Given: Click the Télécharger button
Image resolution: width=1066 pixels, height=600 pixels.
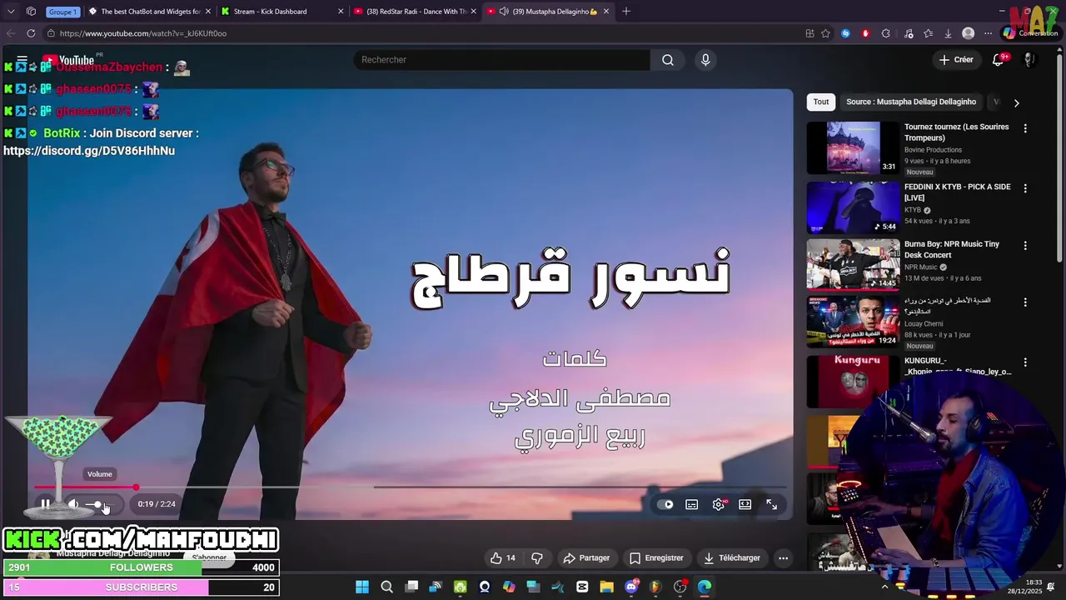Looking at the screenshot, I should tap(732, 558).
